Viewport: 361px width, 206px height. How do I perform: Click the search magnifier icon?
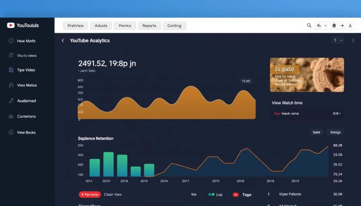click(x=309, y=25)
